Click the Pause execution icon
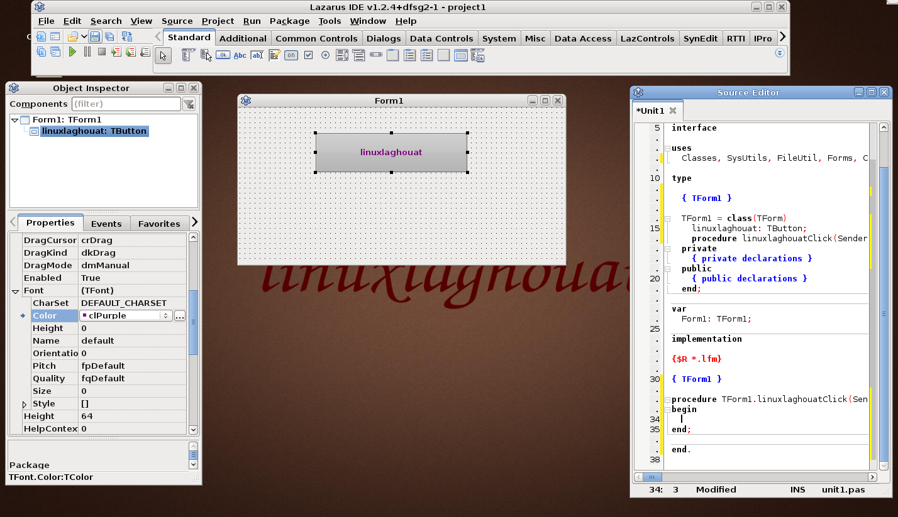This screenshot has width=898, height=517. [87, 52]
